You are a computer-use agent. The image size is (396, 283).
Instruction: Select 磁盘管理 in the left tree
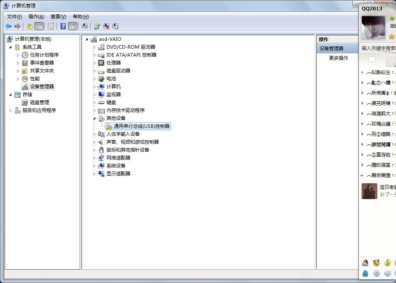[39, 103]
